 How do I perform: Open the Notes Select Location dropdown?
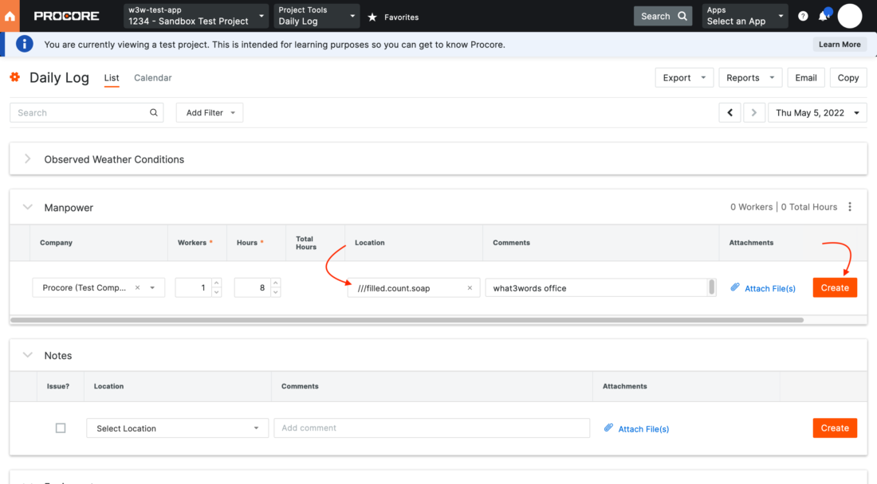pos(177,428)
